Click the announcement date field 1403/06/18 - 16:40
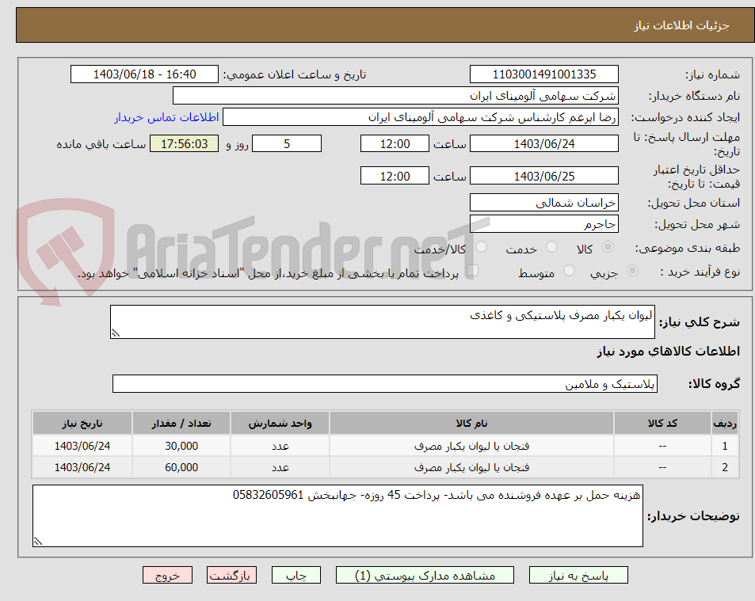This screenshot has width=755, height=601. (x=144, y=74)
